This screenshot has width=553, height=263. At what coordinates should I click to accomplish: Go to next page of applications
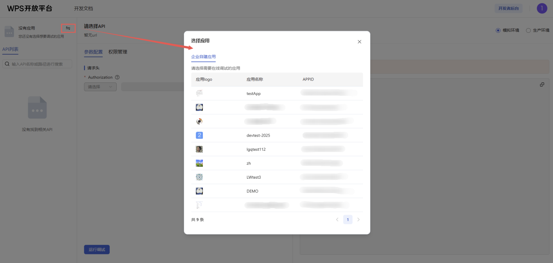click(358, 220)
